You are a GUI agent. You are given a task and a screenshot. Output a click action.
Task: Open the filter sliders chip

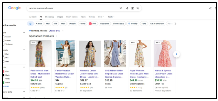[x=30, y=24]
